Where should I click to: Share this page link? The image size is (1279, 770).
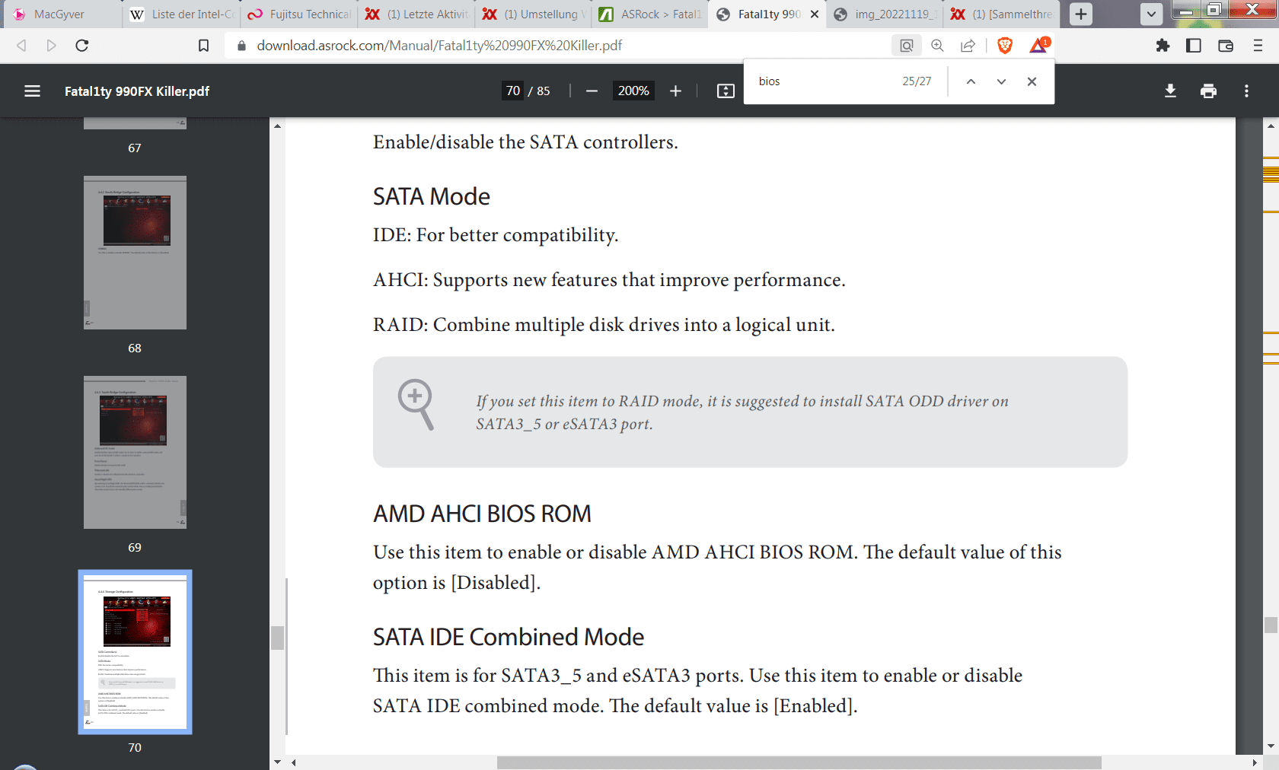click(968, 46)
